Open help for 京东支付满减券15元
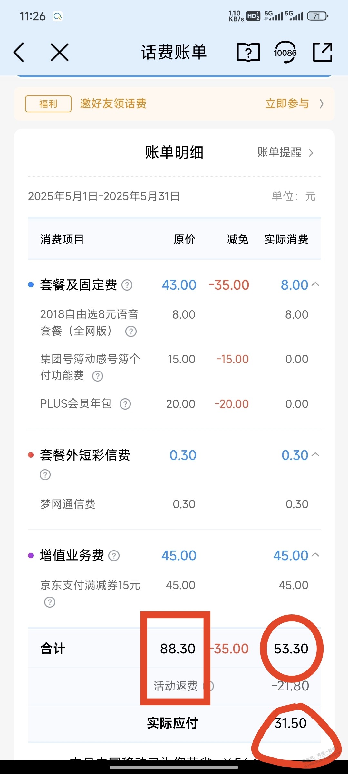348x774 pixels. (x=50, y=602)
